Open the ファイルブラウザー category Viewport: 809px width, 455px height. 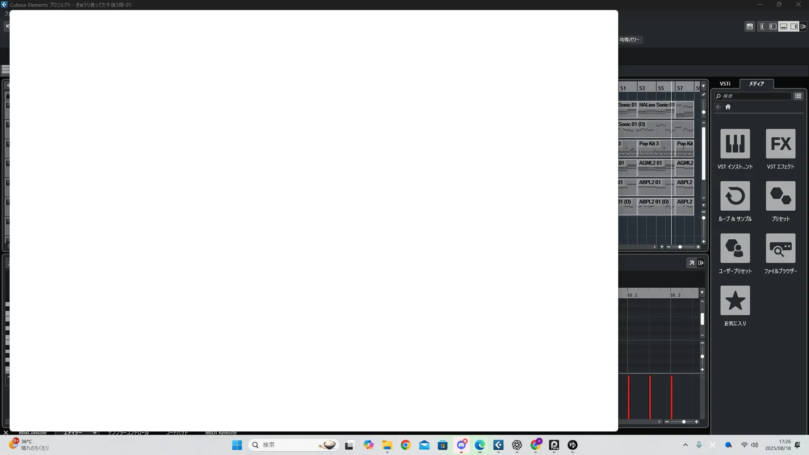[x=780, y=249]
